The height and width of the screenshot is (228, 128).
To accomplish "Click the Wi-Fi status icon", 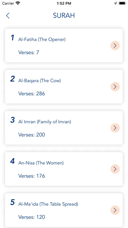I will point(18,3).
